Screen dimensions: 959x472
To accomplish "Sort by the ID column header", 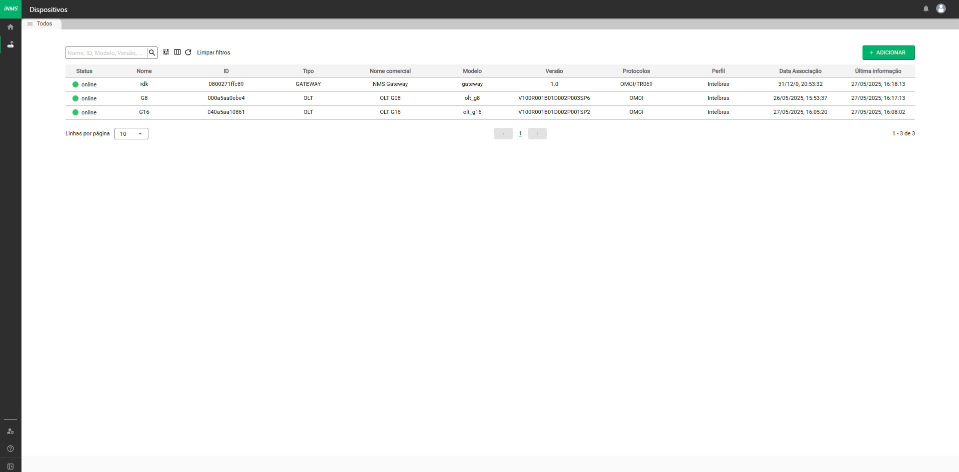I will coord(226,71).
